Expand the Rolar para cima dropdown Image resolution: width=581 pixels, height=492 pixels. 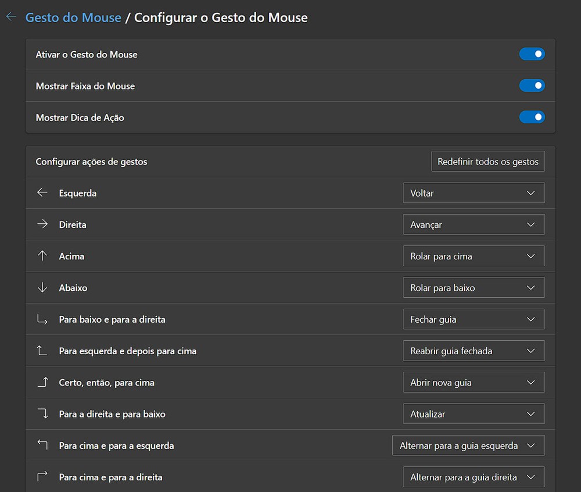click(x=474, y=256)
